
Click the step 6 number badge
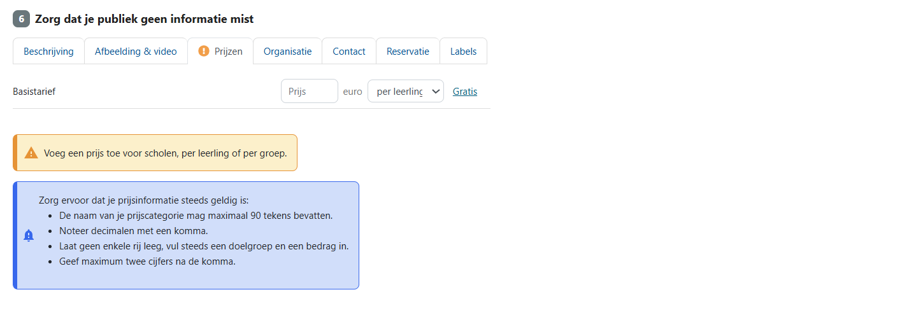pos(21,19)
